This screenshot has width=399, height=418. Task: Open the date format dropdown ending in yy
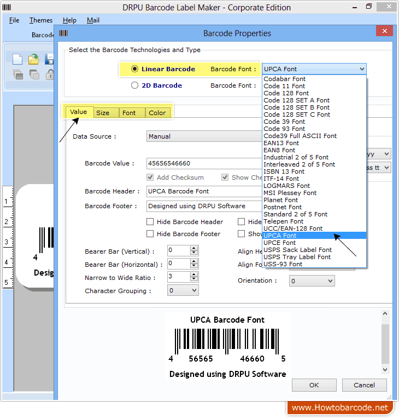379,154
